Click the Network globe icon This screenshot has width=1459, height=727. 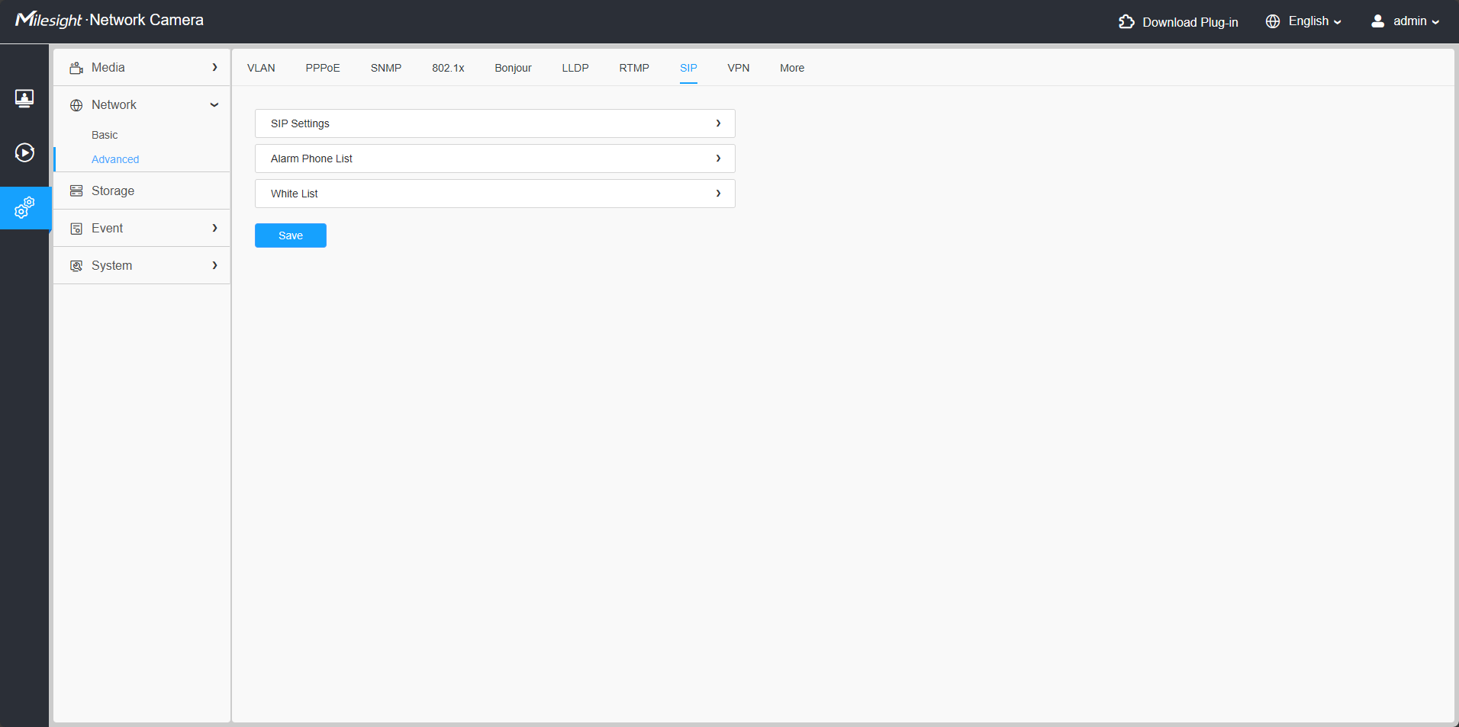coord(76,105)
